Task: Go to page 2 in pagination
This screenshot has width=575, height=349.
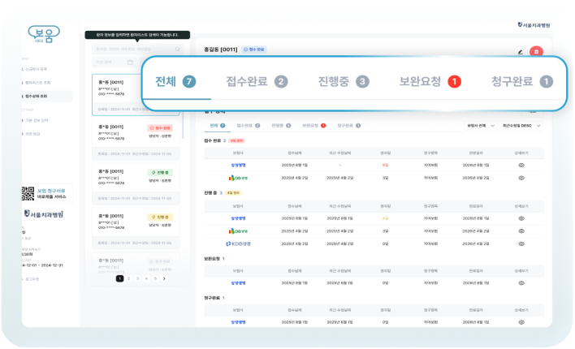Action: click(128, 278)
